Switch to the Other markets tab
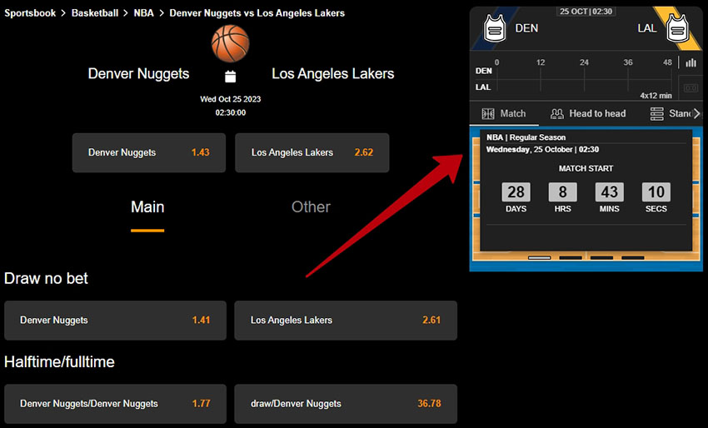Image resolution: width=708 pixels, height=428 pixels. (x=311, y=207)
